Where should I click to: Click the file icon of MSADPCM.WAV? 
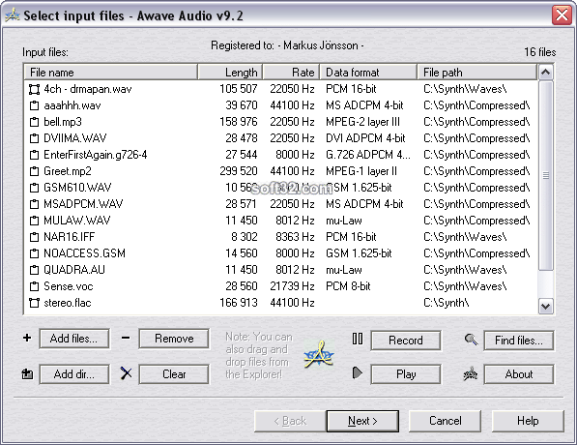[34, 204]
